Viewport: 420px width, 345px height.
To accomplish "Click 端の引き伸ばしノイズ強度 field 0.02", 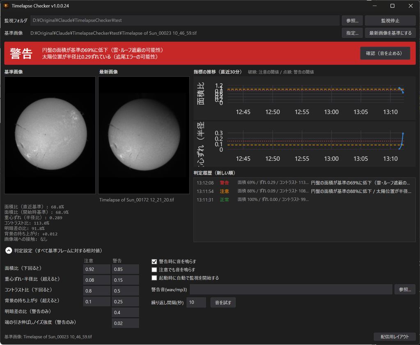I will tap(125, 323).
